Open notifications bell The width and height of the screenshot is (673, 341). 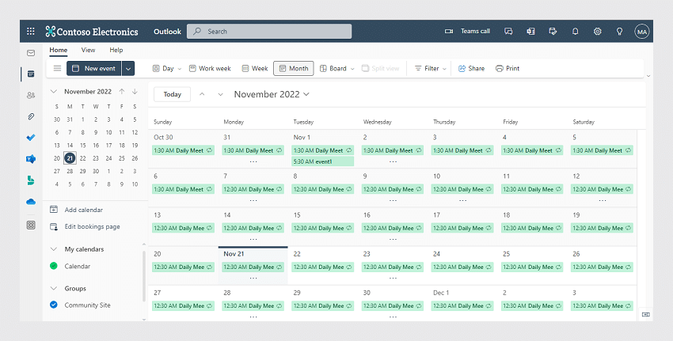tap(575, 32)
